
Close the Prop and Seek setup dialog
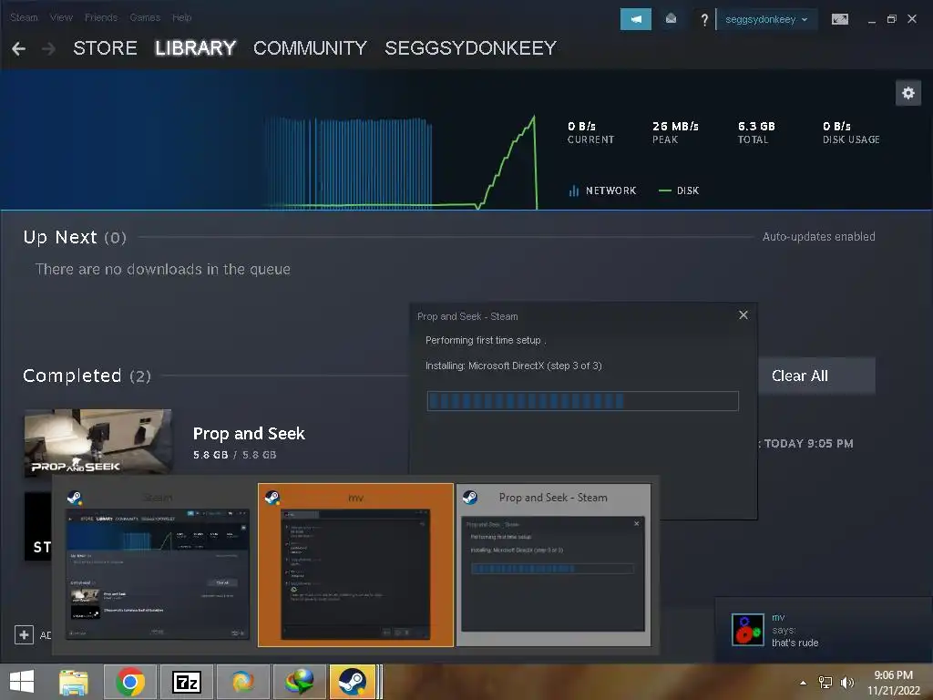pyautogui.click(x=743, y=314)
